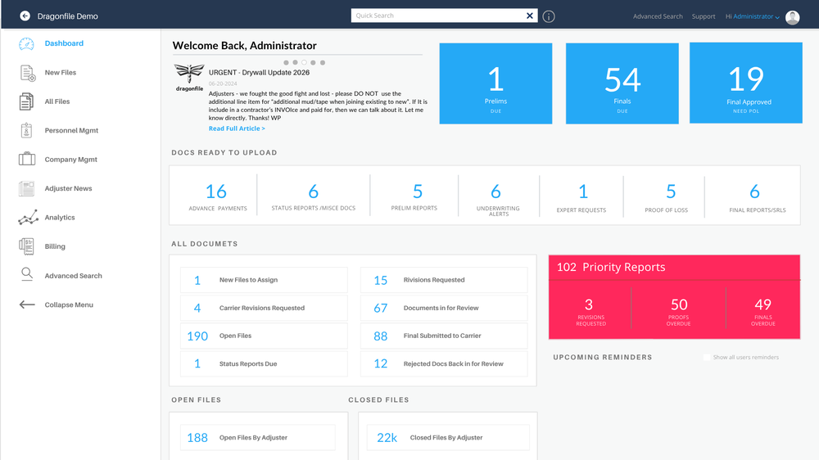Open Support link in header

click(703, 16)
